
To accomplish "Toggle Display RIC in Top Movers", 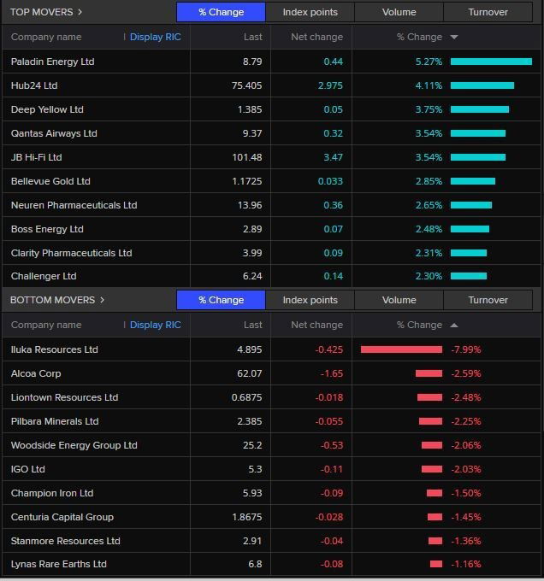I will click(155, 38).
